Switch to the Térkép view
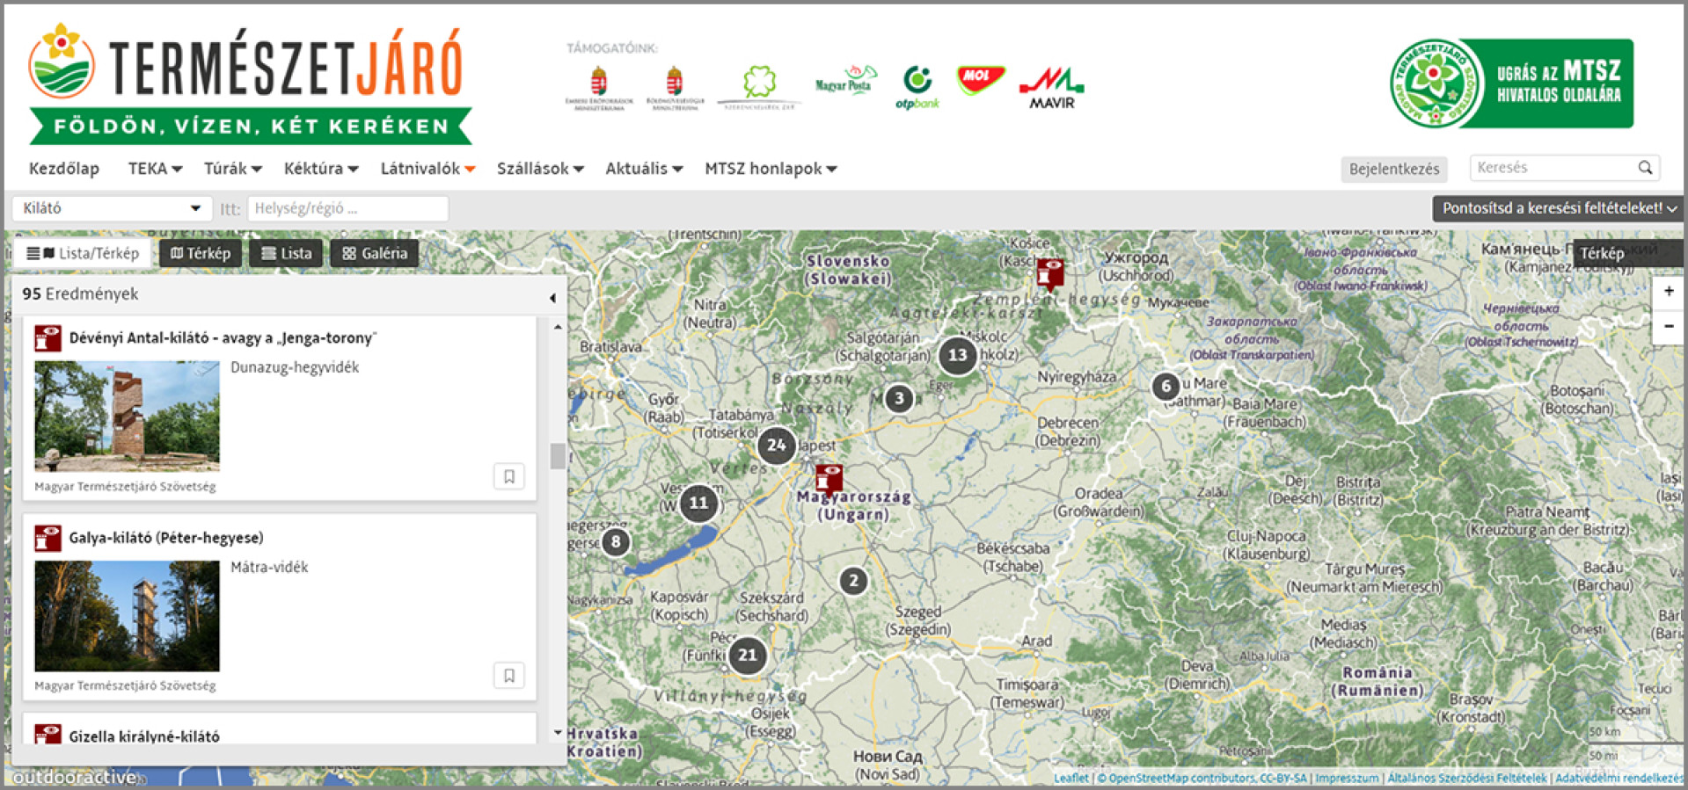1688x790 pixels. coord(201,253)
